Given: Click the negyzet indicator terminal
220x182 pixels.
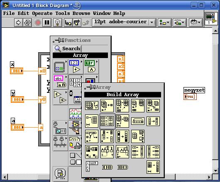Looking at the screenshot, I should (x=190, y=97).
